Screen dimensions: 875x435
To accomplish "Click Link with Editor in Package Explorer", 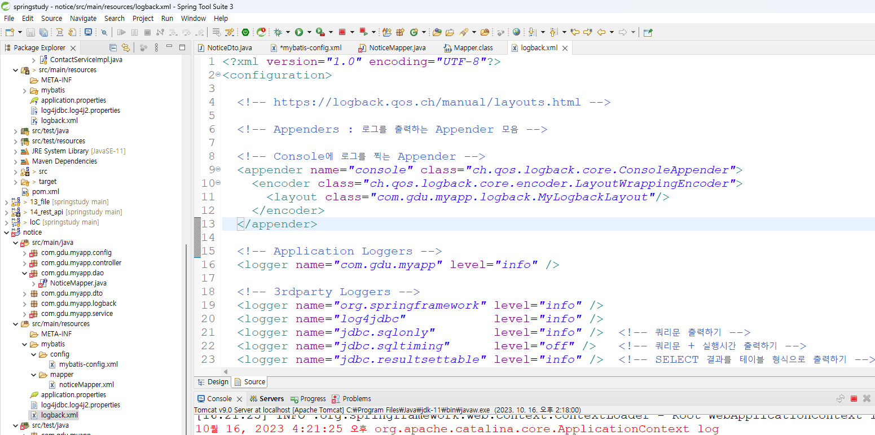I will coord(126,48).
